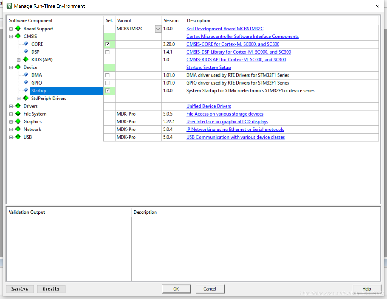Click the Cancel button

click(x=210, y=289)
